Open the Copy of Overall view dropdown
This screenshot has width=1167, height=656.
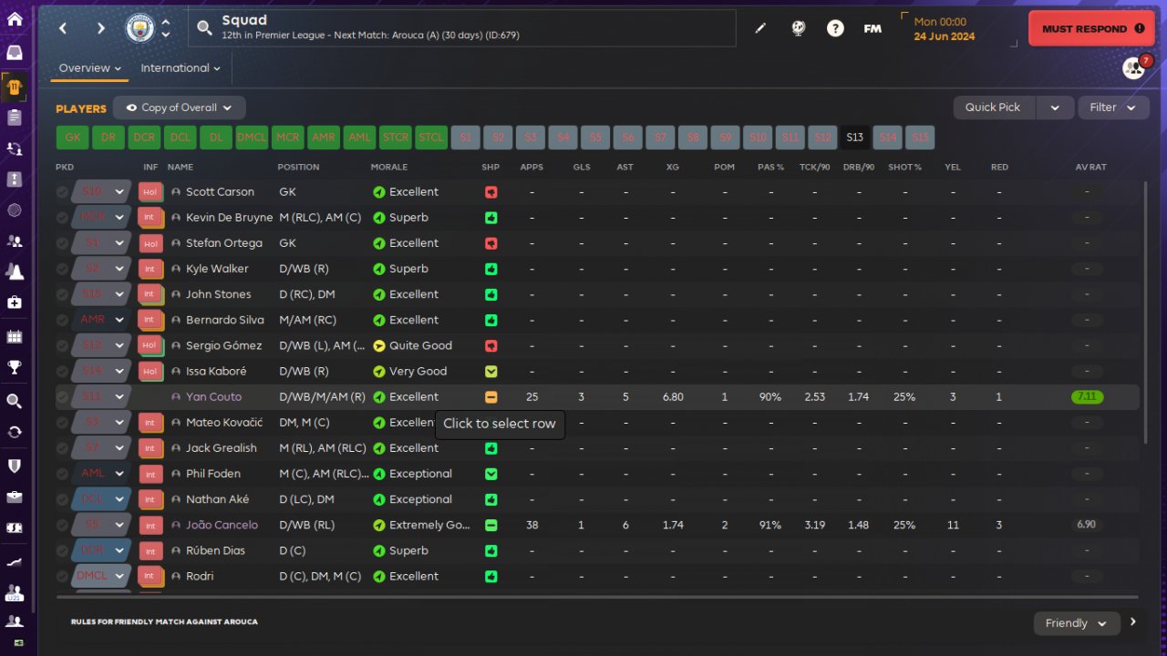coord(180,108)
